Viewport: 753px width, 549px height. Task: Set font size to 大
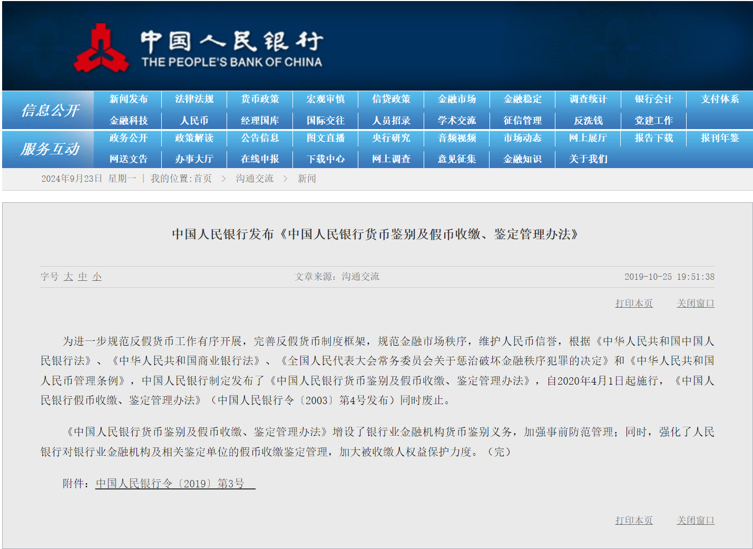coord(69,277)
